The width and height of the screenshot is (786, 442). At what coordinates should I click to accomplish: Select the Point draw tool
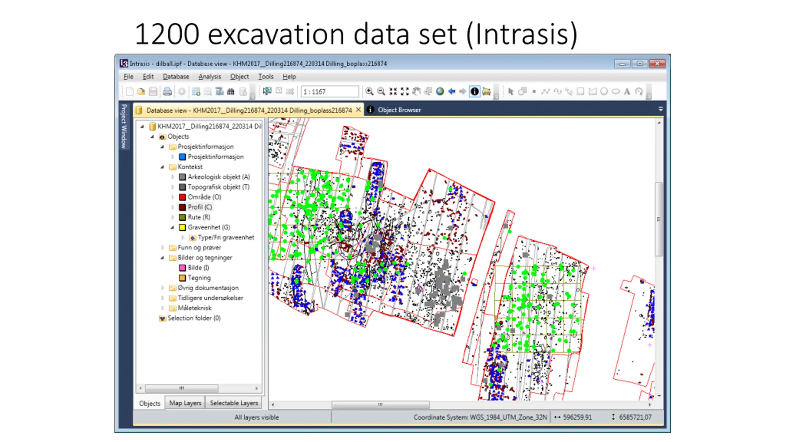(x=534, y=91)
